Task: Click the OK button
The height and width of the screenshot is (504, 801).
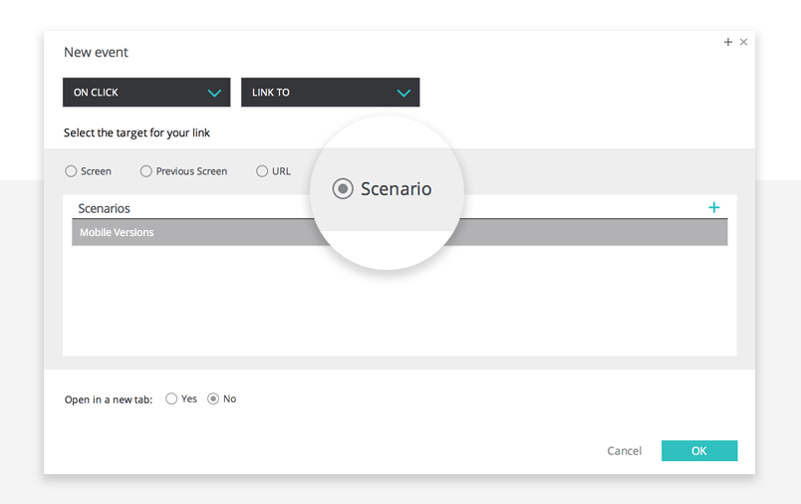Action: [699, 451]
